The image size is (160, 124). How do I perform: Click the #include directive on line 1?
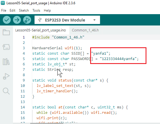[41, 37]
